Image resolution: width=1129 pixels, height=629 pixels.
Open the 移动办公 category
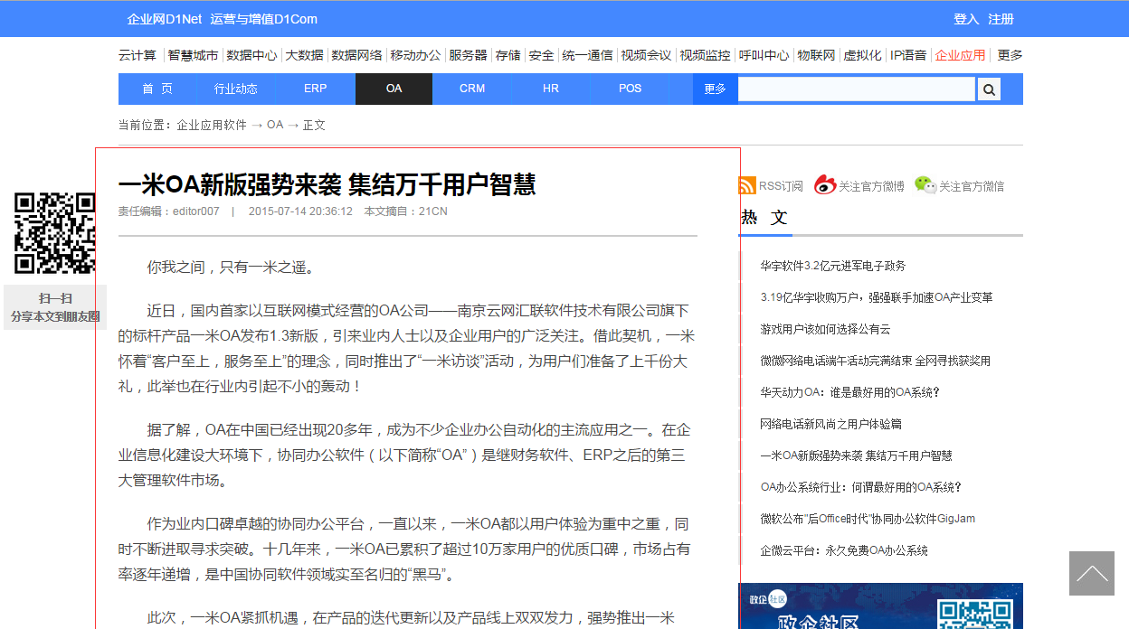point(415,55)
